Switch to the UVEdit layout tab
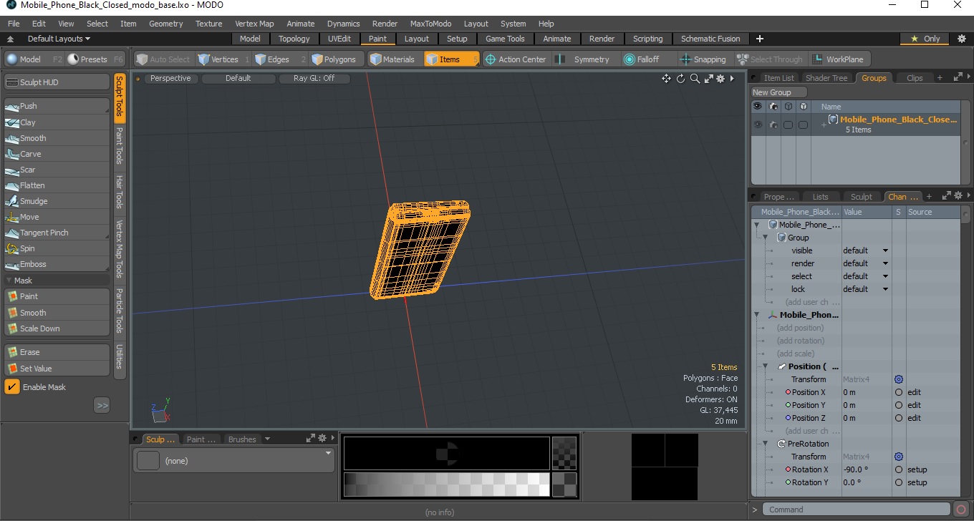The image size is (974, 521). tap(339, 39)
